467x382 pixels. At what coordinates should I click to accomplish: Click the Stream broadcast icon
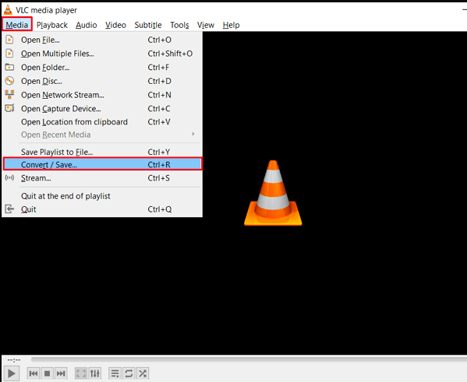tap(9, 177)
